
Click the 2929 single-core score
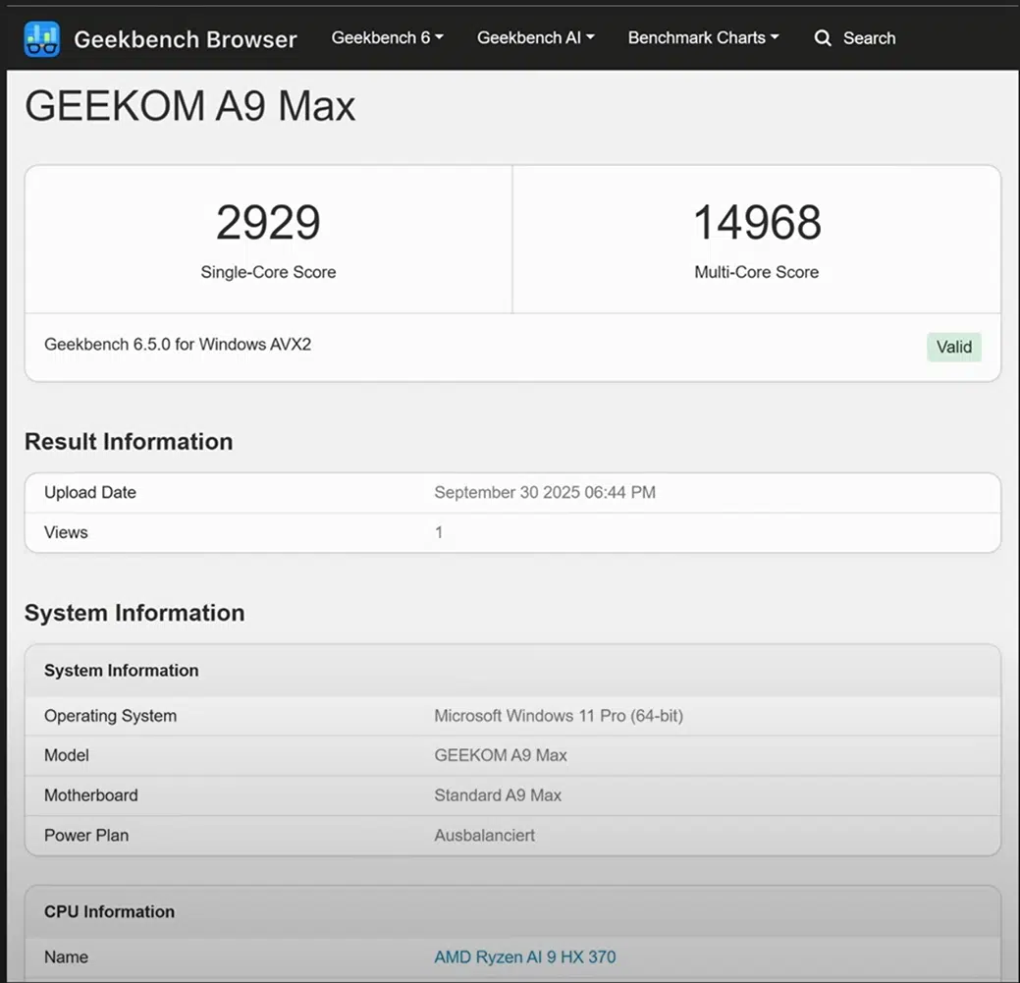(268, 223)
